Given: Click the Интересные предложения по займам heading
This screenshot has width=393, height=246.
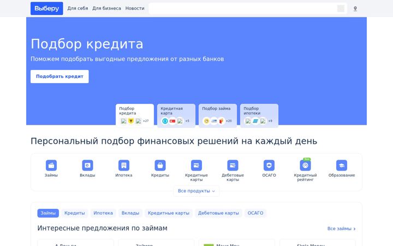Looking at the screenshot, I should [x=102, y=228].
